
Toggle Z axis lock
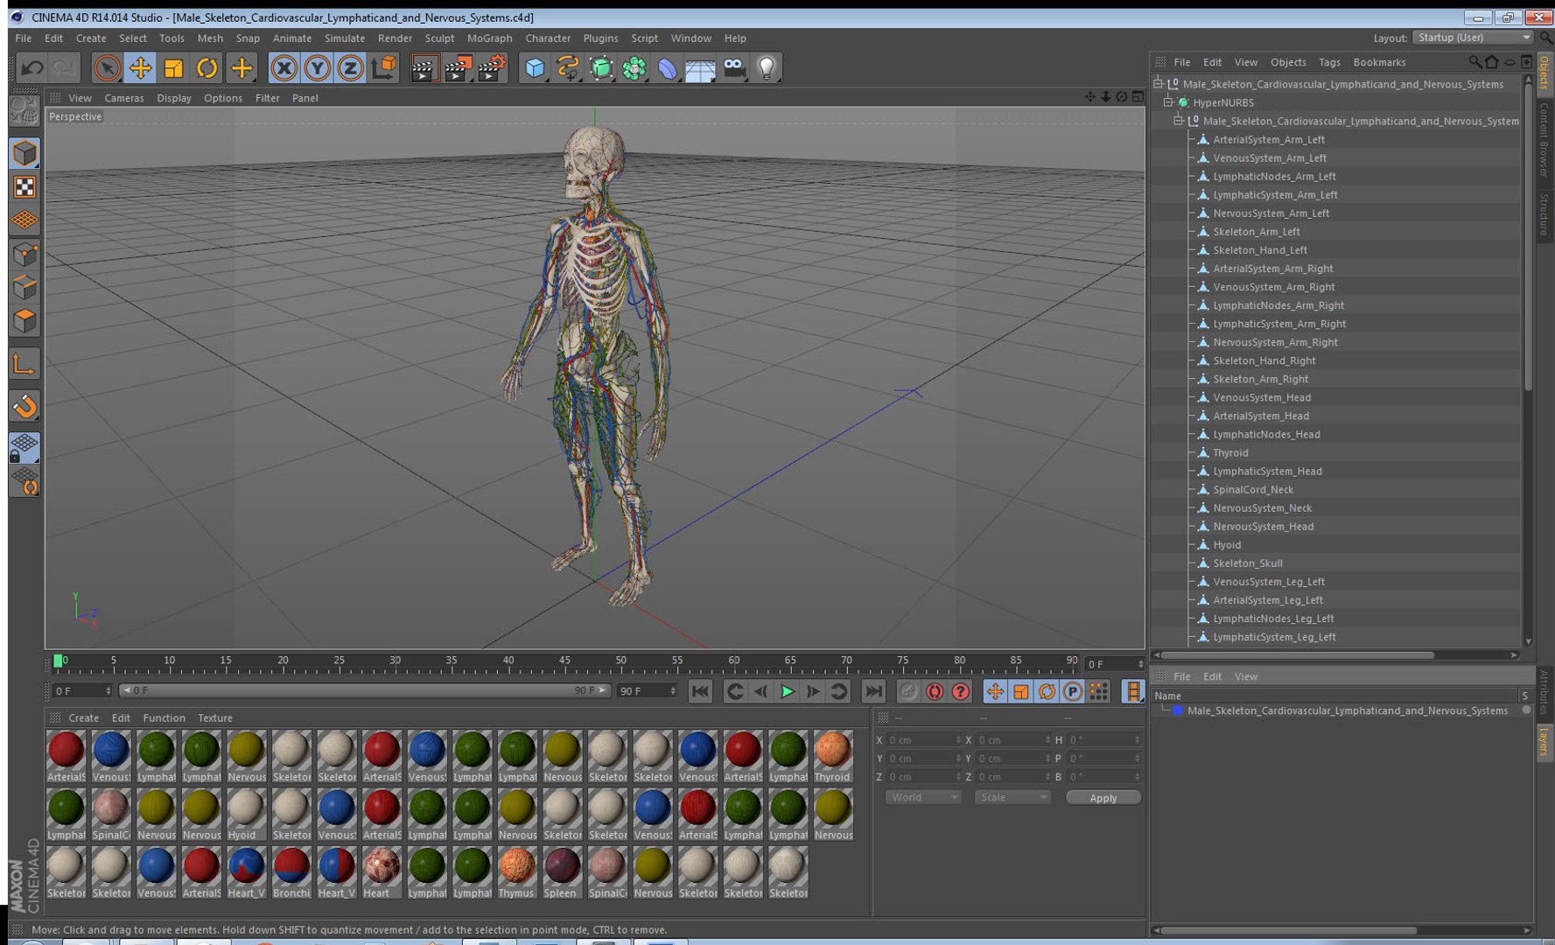350,68
